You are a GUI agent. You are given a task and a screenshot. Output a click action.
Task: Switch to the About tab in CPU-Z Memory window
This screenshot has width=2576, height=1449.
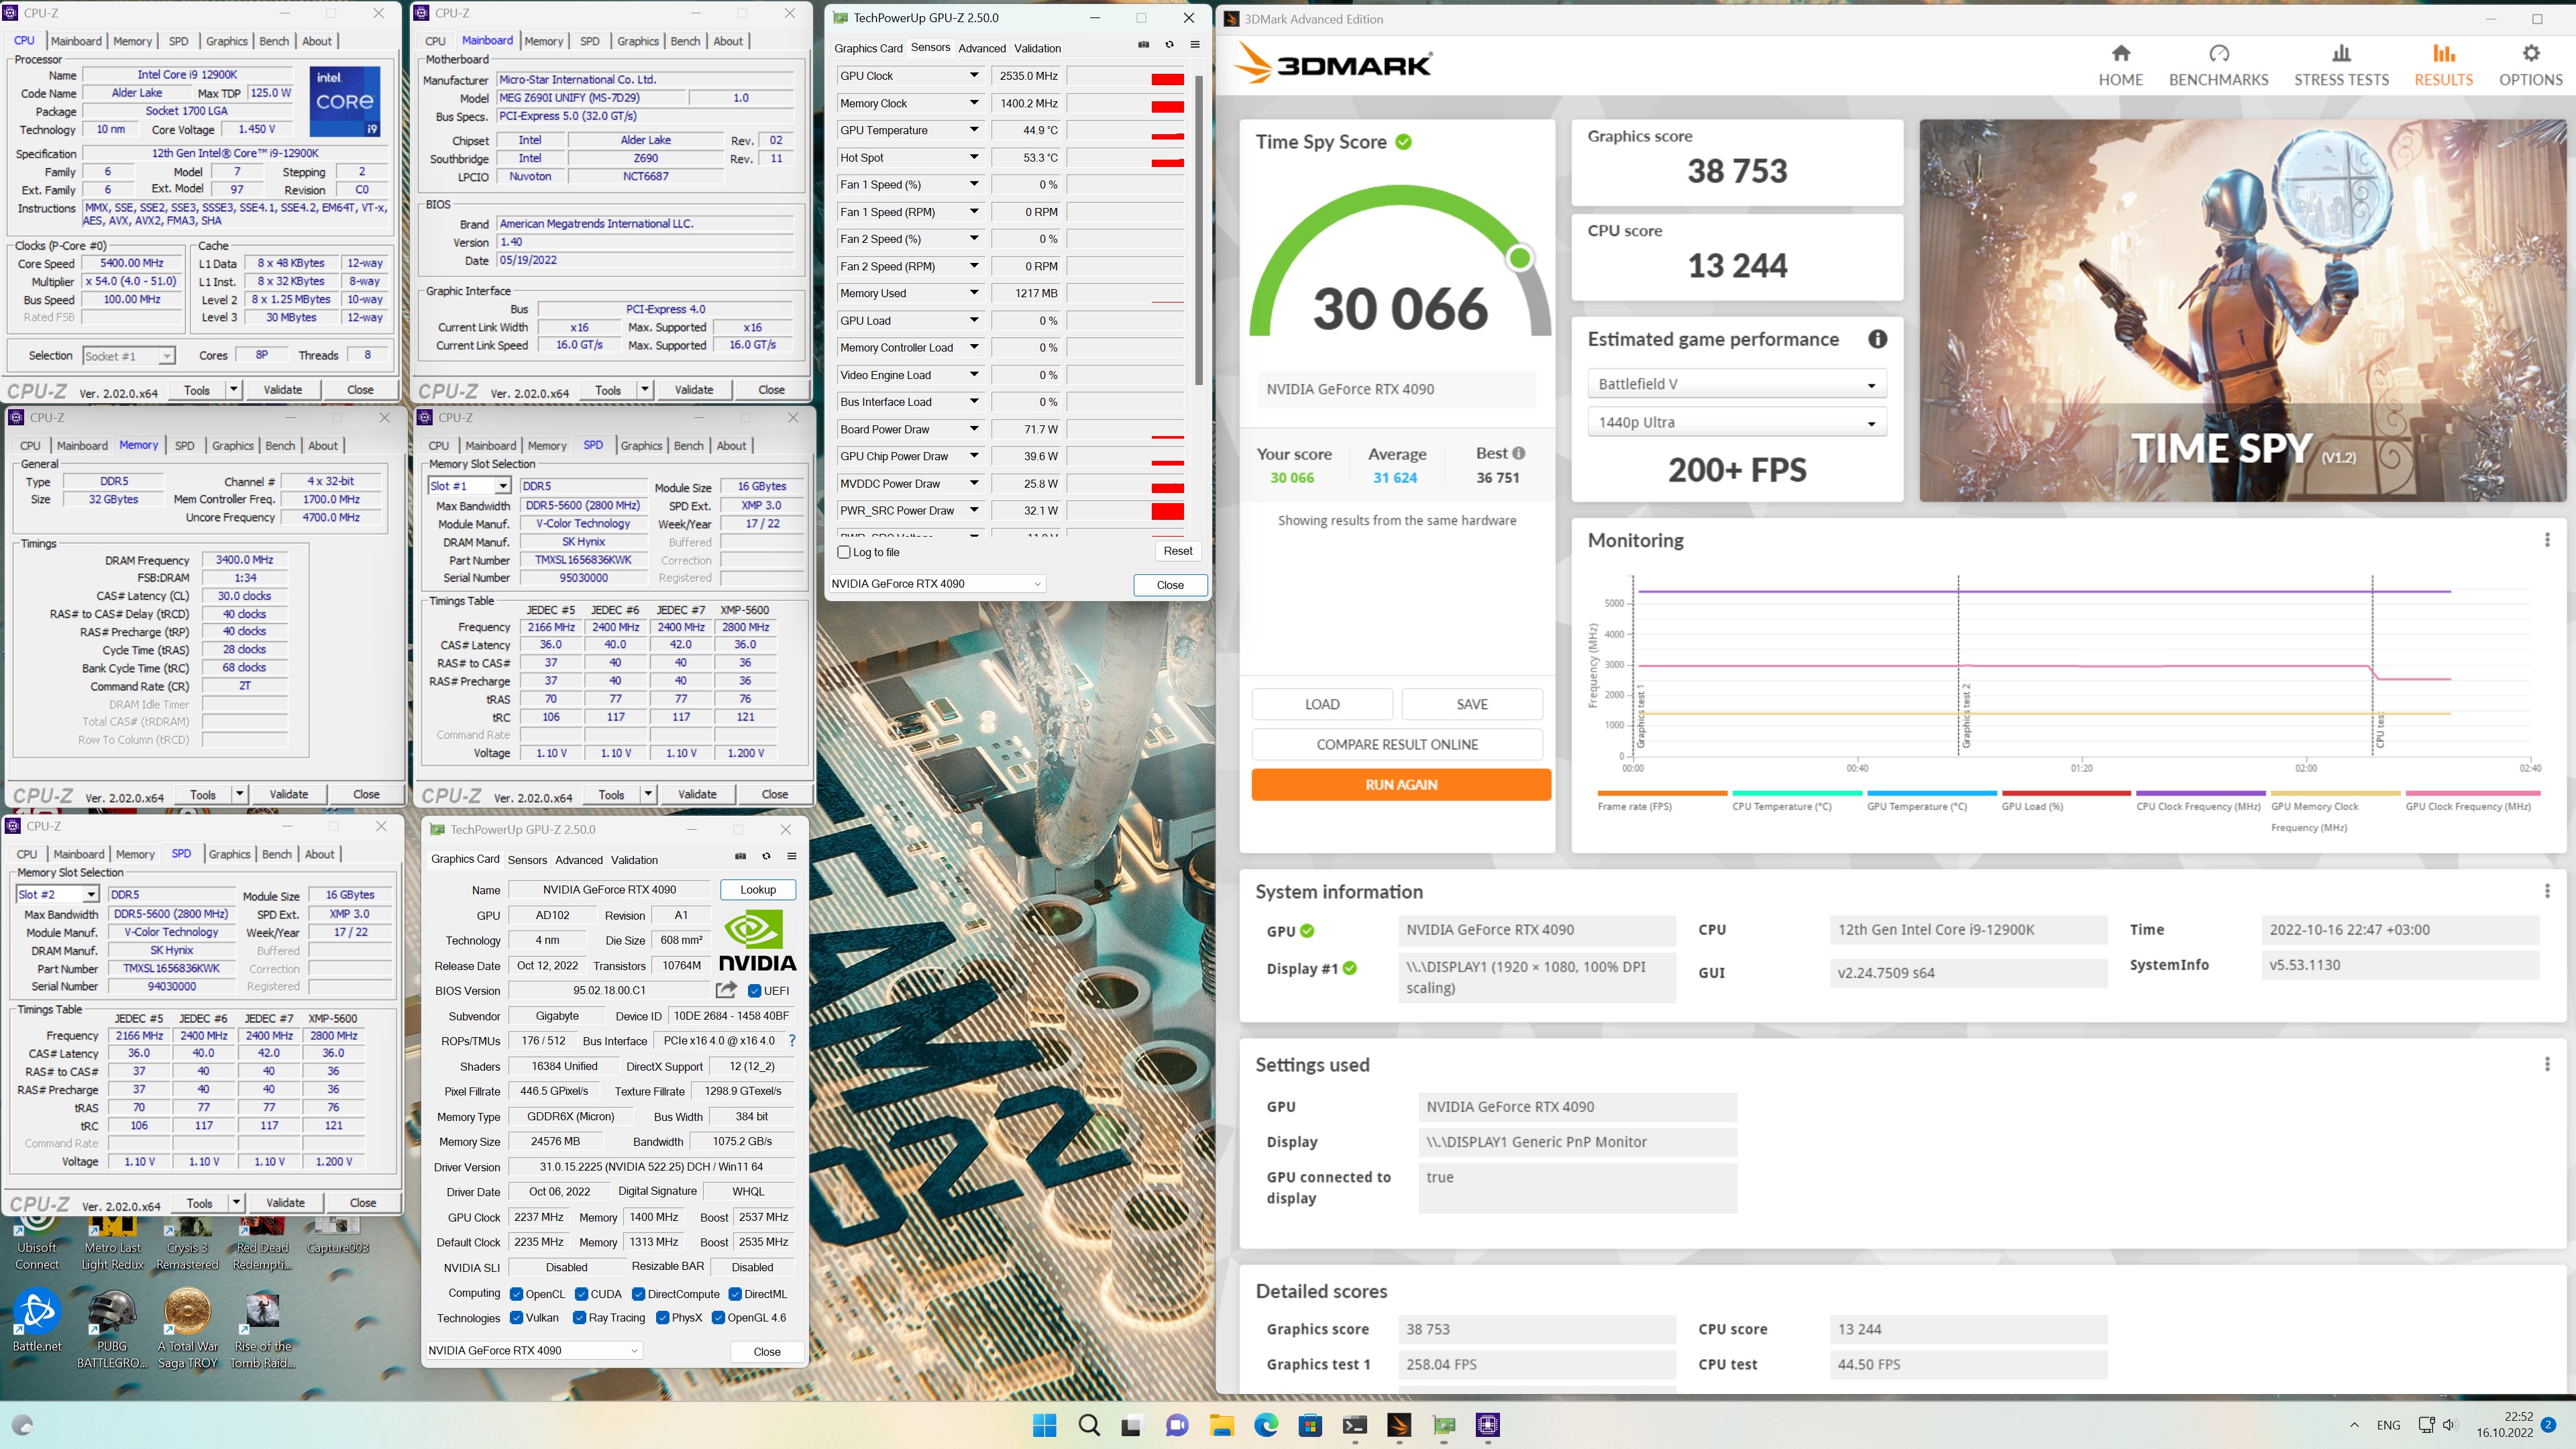click(322, 446)
